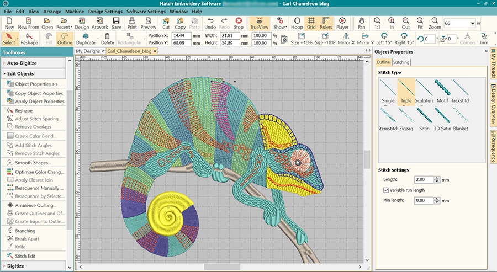Rotate the object with Right 15°
Image resolution: width=497 pixels, height=272 pixels.
pos(404,39)
